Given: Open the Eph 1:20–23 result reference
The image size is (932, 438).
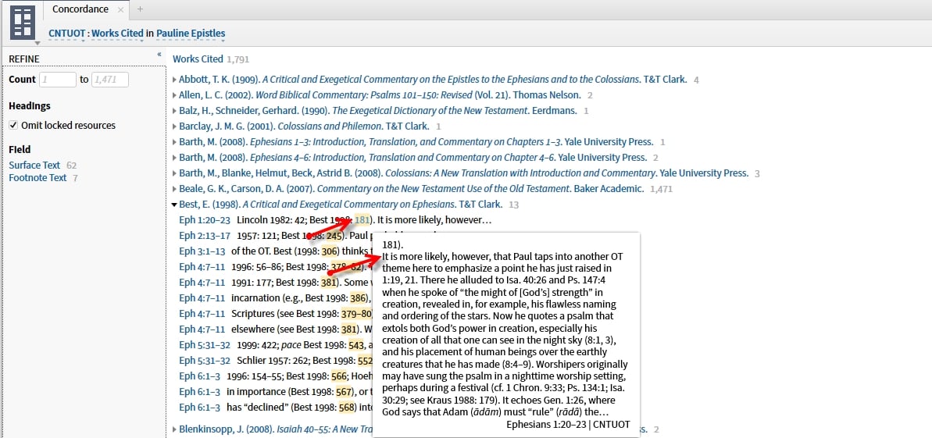Looking at the screenshot, I should coord(205,220).
